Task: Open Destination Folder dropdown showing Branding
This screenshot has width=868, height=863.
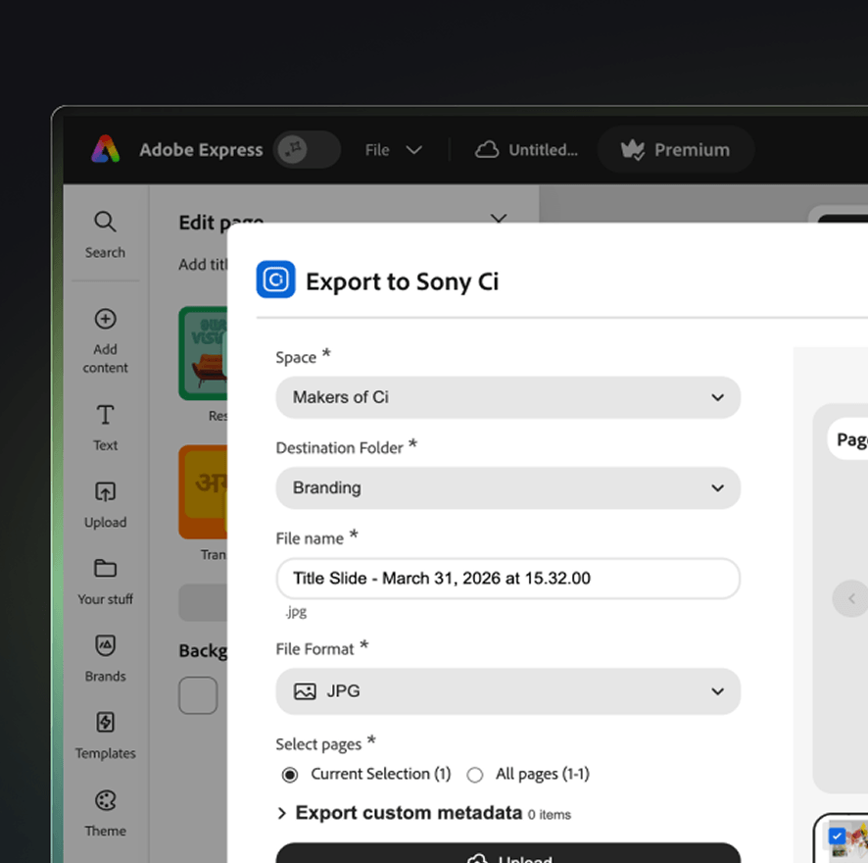Action: 507,487
